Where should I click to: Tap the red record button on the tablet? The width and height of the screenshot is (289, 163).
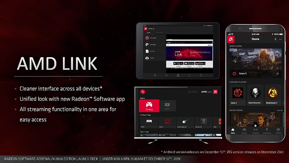click(147, 38)
